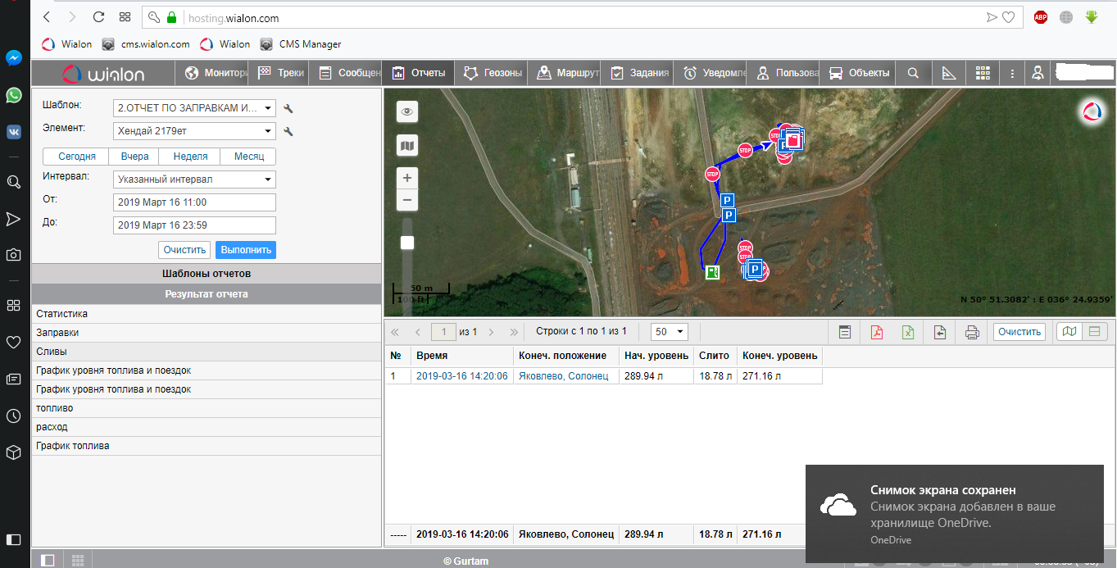Click the map zoom slider handle
The image size is (1117, 568).
(x=407, y=243)
